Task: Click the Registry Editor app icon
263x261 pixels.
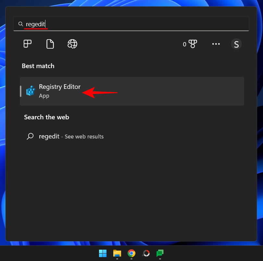Action: click(30, 91)
